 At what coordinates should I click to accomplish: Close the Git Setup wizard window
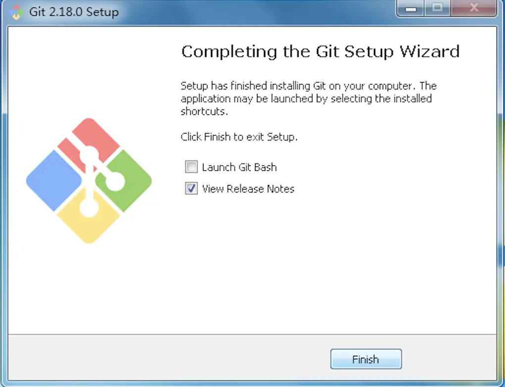[x=474, y=8]
